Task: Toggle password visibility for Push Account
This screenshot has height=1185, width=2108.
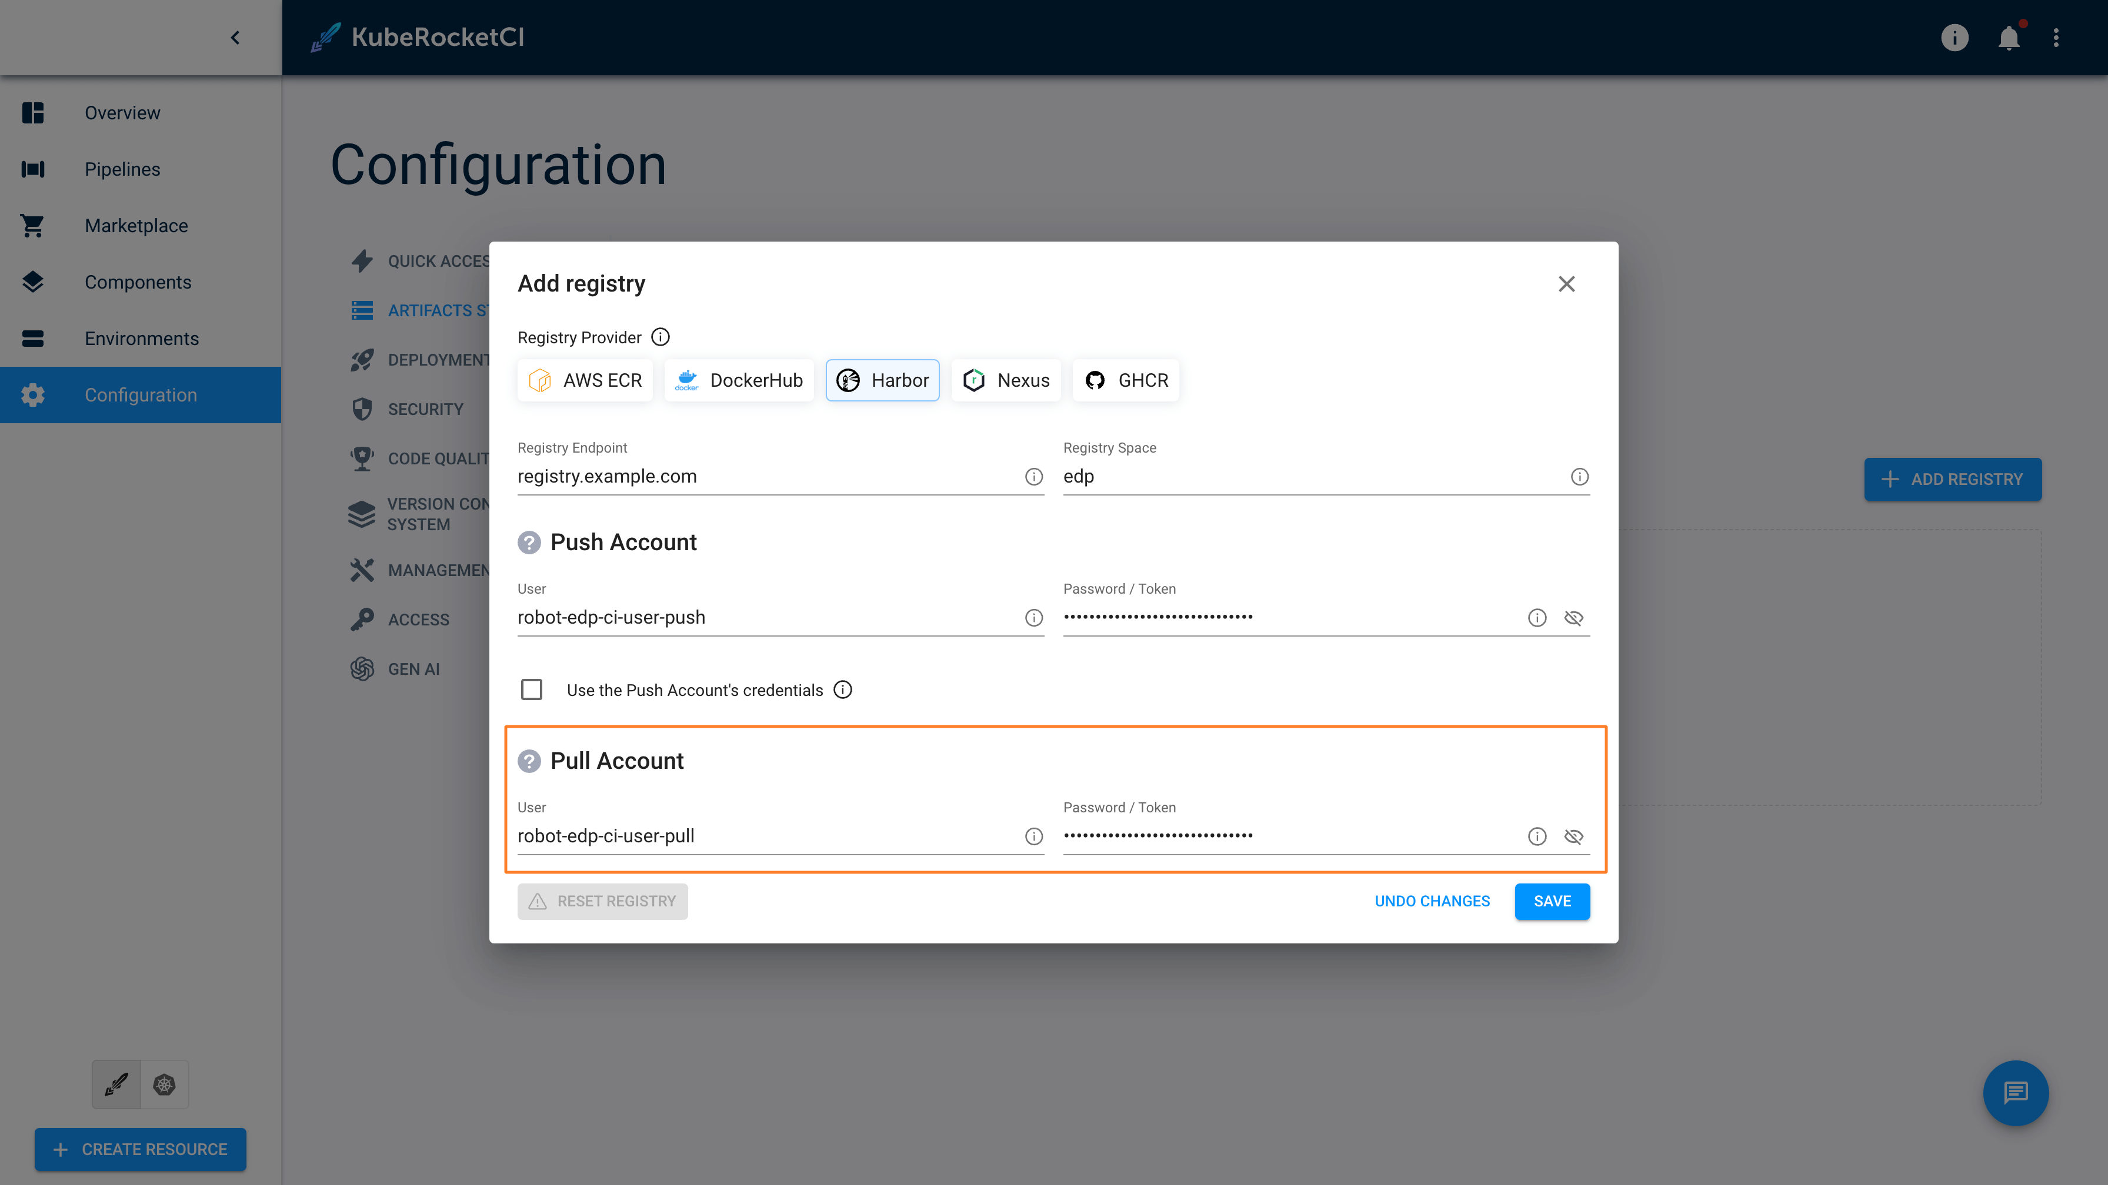Action: click(x=1575, y=618)
